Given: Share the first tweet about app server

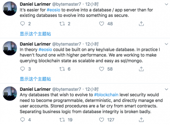Looking at the screenshot, I should click(141, 24).
